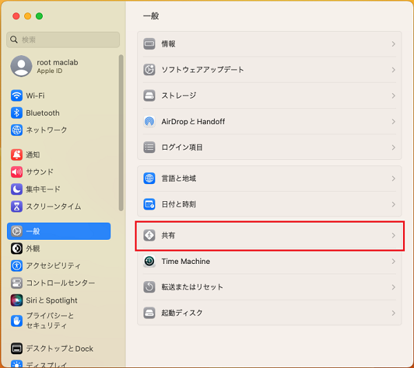Open デスクトップと Dock icon
The height and width of the screenshot is (368, 414).
click(17, 349)
